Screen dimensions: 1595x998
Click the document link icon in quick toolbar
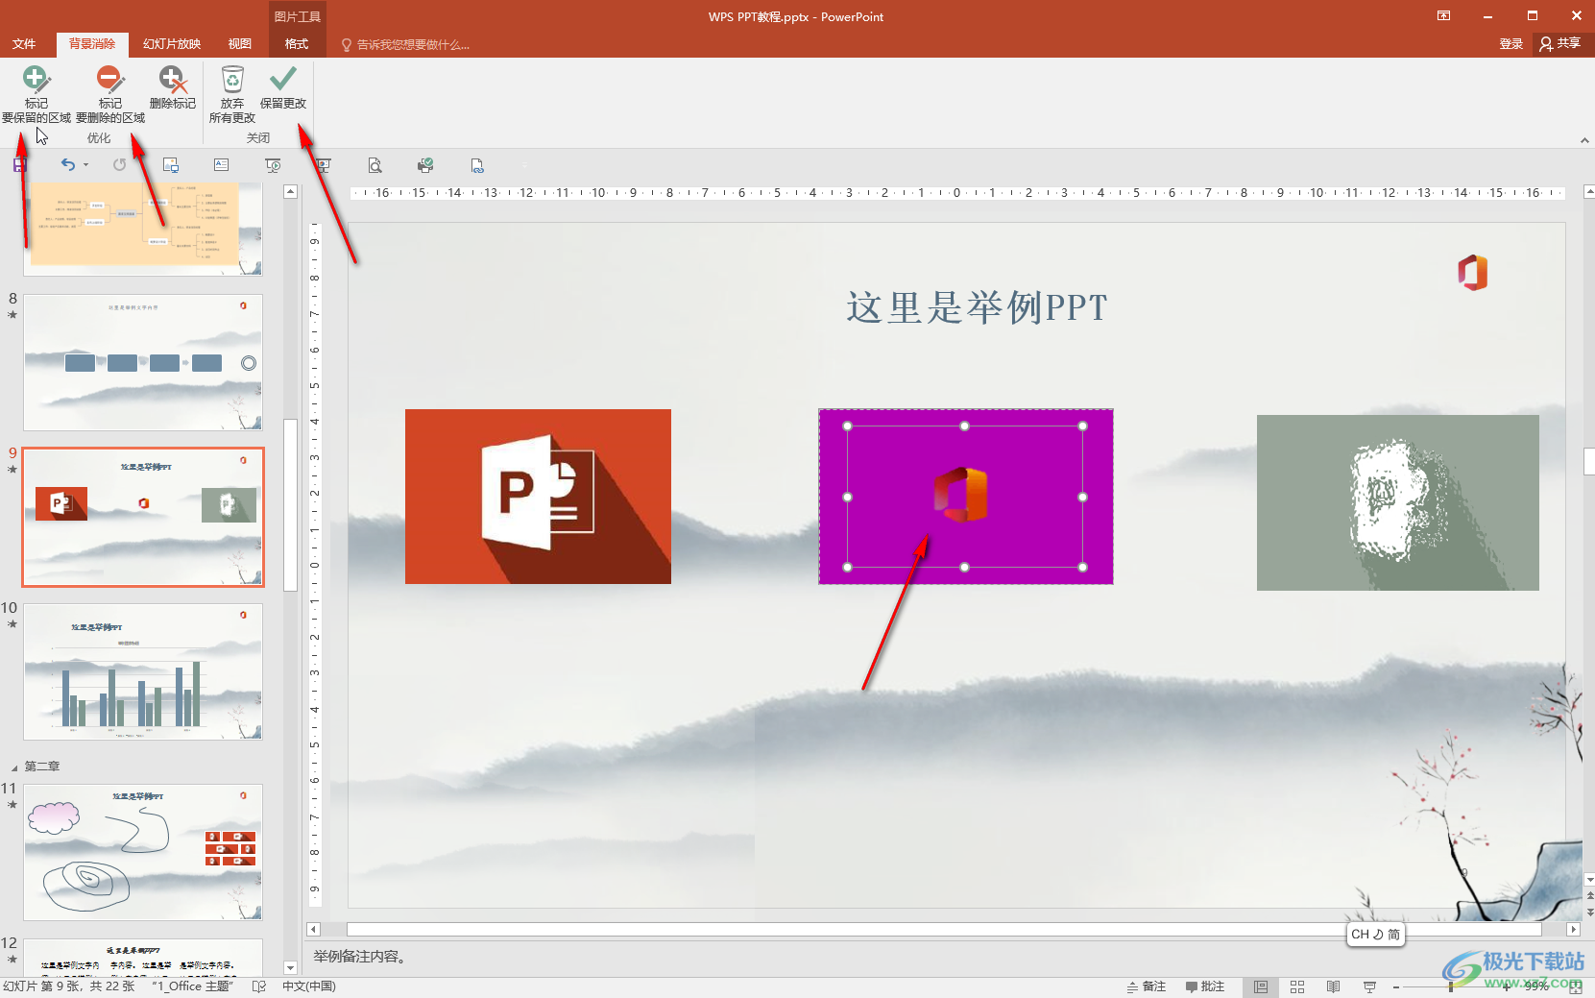pyautogui.click(x=477, y=165)
